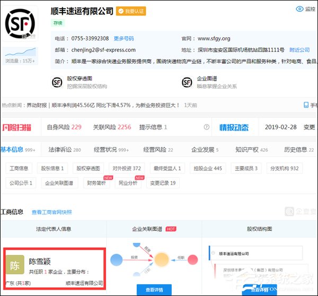Select the 主要成员 3 sub-tab
Viewport: 318px width, 296px height.
(246, 168)
